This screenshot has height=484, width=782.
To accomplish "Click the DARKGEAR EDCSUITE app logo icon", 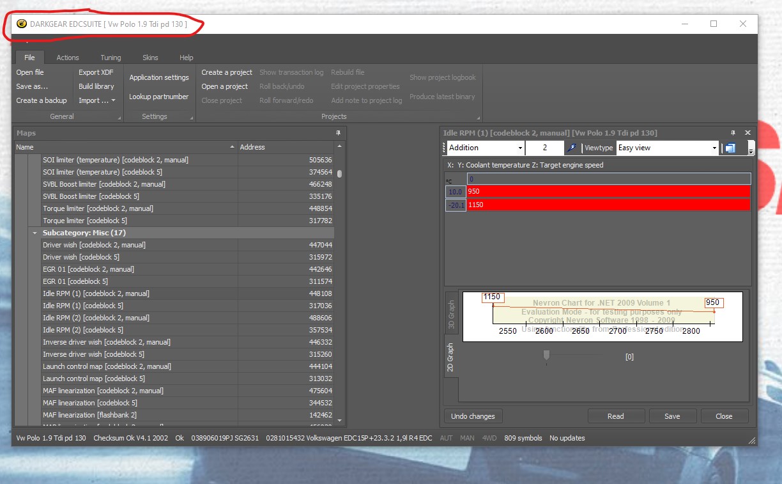I will pyautogui.click(x=22, y=24).
